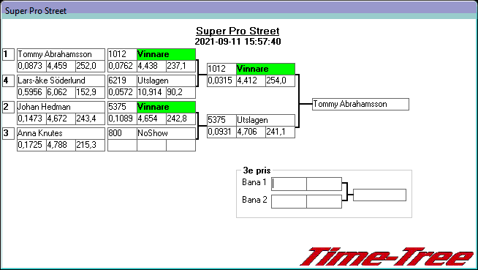The image size is (478, 270).
Task: Click the first Bana 2 input field
Action: click(289, 202)
